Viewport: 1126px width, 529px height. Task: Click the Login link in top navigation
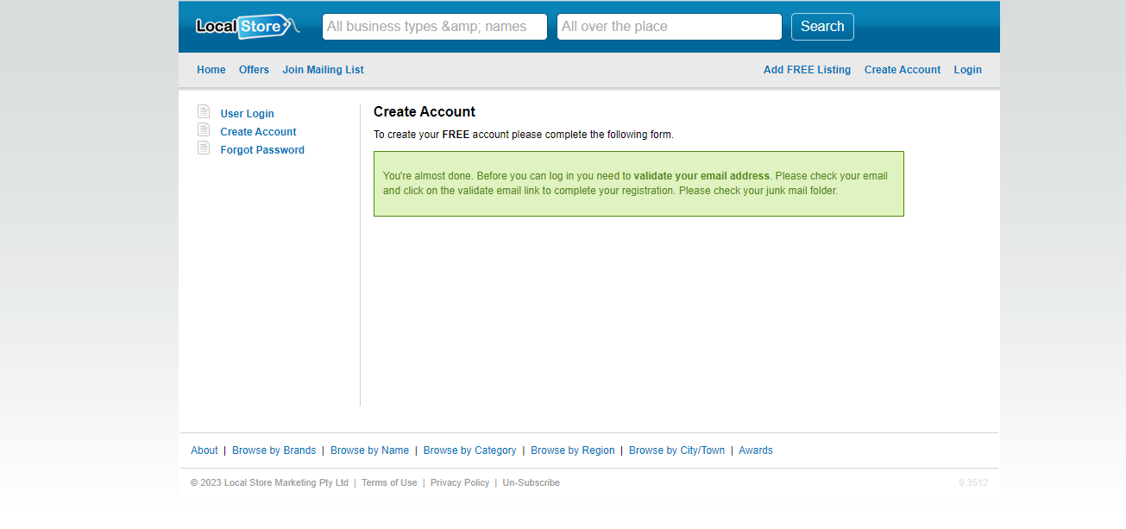coord(967,70)
